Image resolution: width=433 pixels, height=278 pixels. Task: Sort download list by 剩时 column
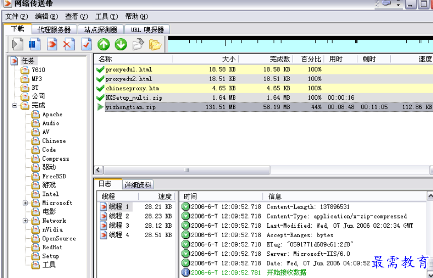coord(373,59)
